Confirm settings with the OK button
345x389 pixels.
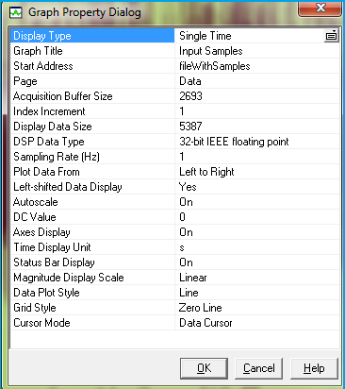pyautogui.click(x=204, y=368)
